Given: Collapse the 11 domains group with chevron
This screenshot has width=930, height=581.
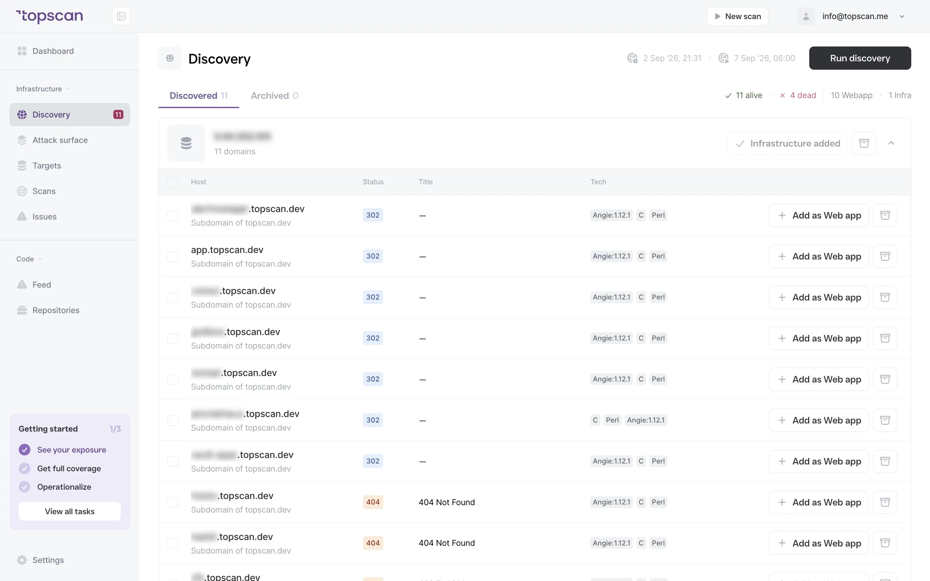Looking at the screenshot, I should coord(891,143).
